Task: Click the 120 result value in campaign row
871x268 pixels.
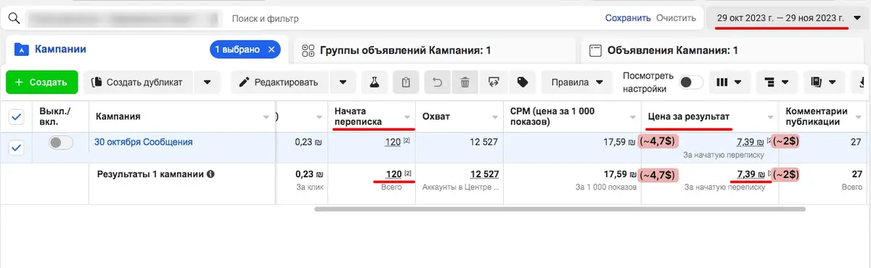Action: coord(393,142)
